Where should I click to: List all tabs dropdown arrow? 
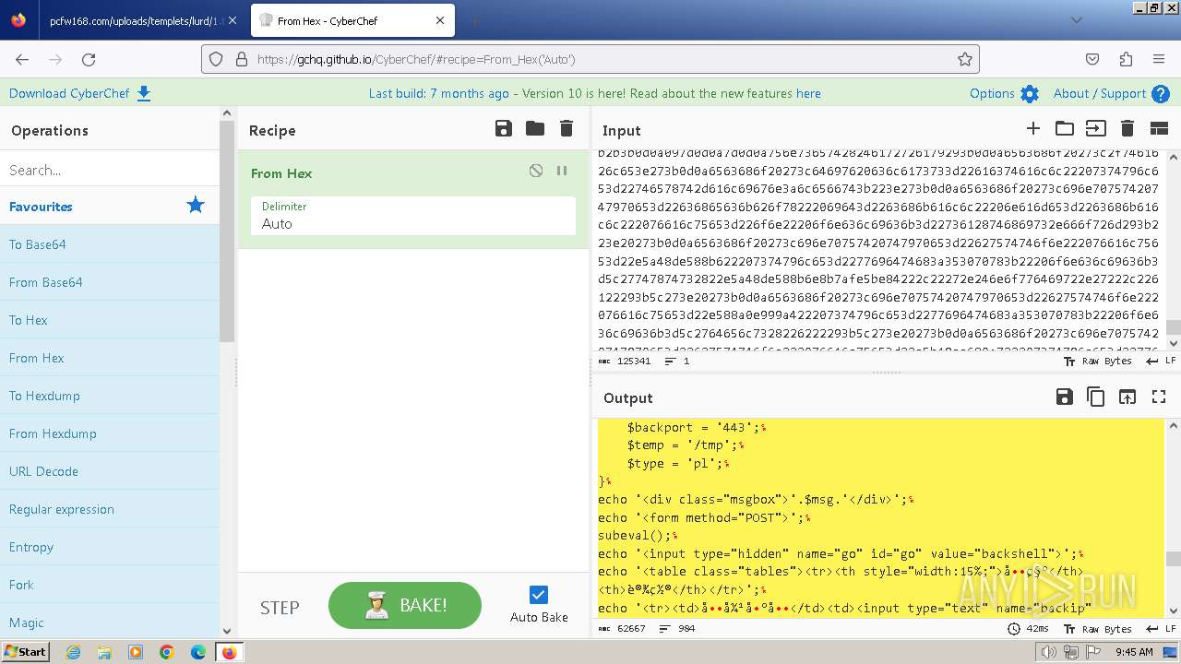pos(1077,19)
